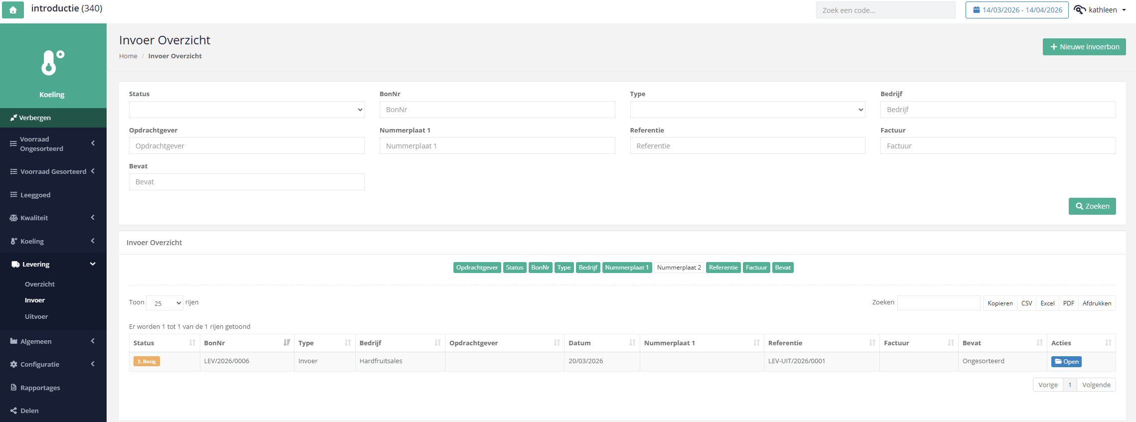Screen dimensions: 1136x422
Task: Sort table by Opdrachtgever column arrows
Action: coord(557,343)
